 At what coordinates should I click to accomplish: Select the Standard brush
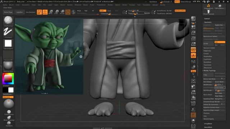pos(9,124)
